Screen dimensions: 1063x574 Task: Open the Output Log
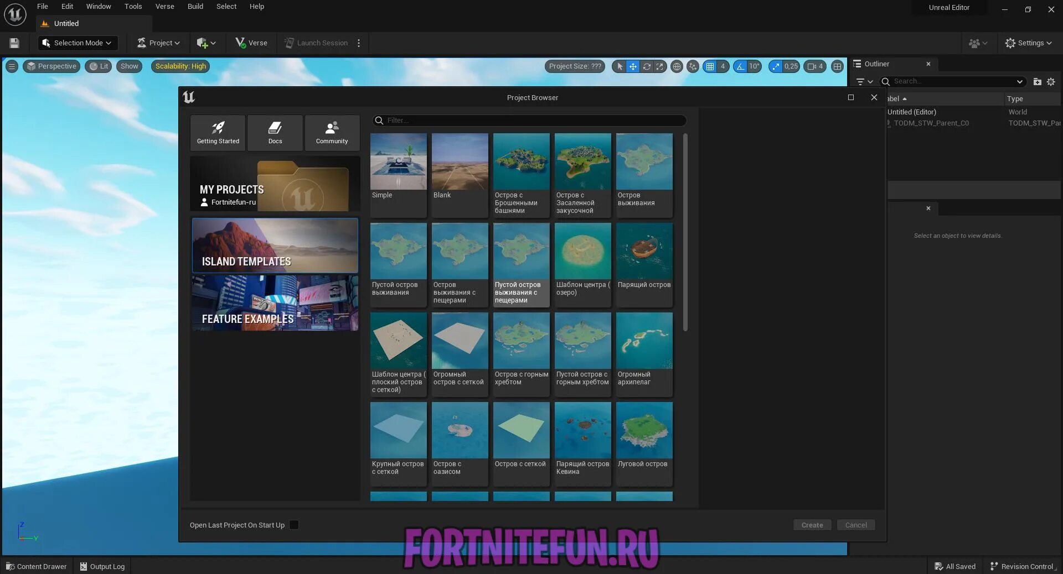[102, 567]
